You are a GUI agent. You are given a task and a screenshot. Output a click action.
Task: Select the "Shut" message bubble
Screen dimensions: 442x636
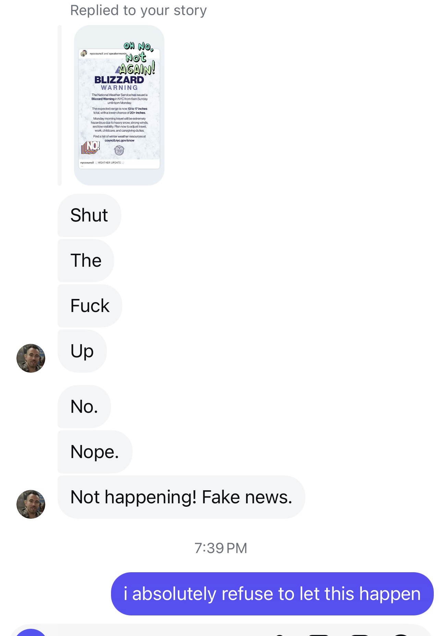(89, 215)
